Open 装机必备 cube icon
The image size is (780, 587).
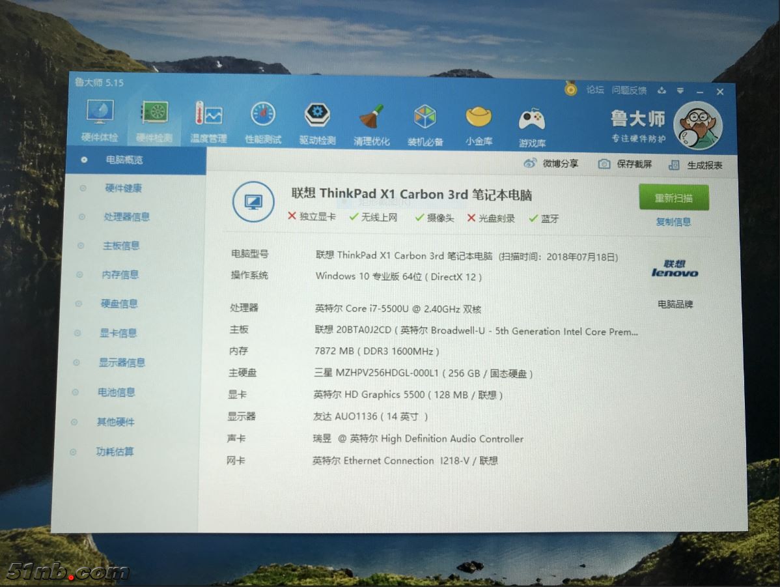(425, 125)
